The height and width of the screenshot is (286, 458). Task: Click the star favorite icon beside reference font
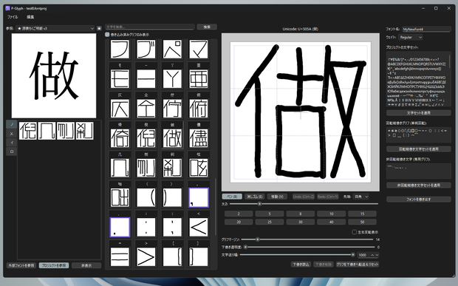(99, 28)
